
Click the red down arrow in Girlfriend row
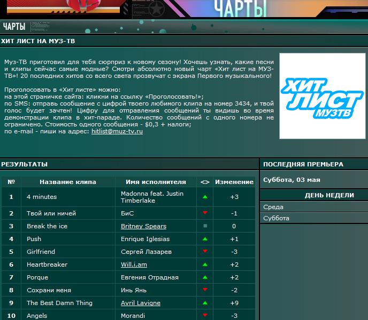coord(205,251)
